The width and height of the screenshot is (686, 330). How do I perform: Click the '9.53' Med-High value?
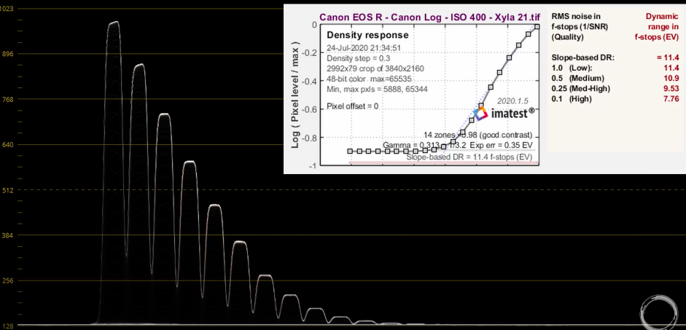671,89
